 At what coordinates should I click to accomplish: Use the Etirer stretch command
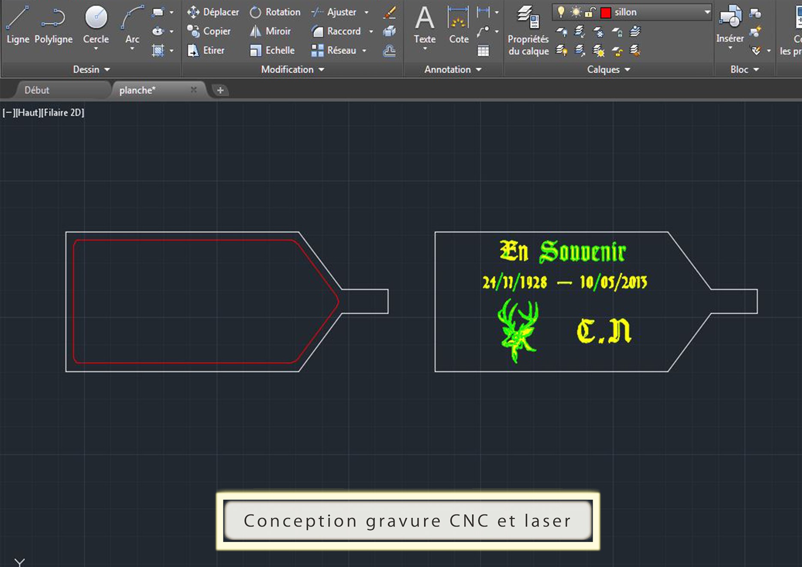click(x=206, y=51)
